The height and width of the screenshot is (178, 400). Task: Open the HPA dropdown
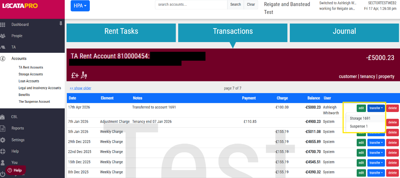80,6
